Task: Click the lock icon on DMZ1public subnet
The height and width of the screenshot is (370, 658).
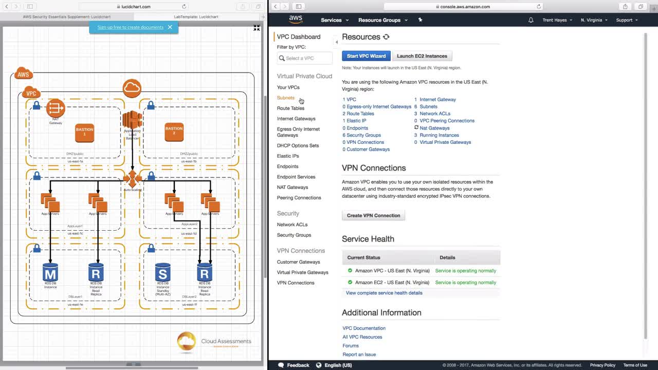Action: click(x=36, y=105)
